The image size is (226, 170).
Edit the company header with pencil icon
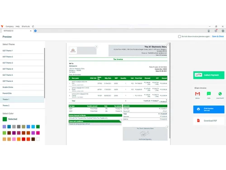[x=167, y=44]
